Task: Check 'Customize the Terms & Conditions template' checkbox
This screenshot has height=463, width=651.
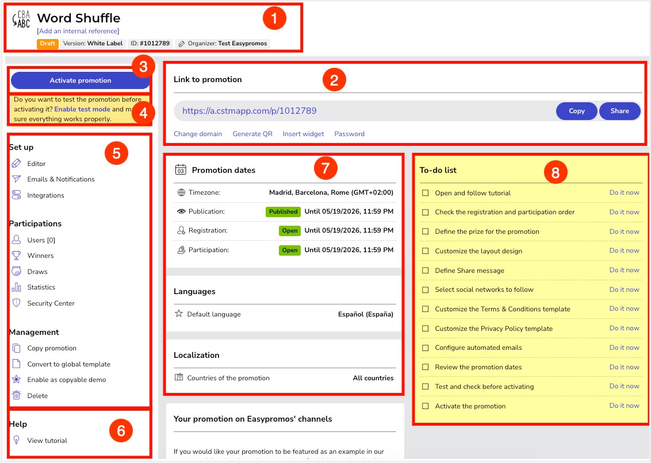Action: click(425, 309)
